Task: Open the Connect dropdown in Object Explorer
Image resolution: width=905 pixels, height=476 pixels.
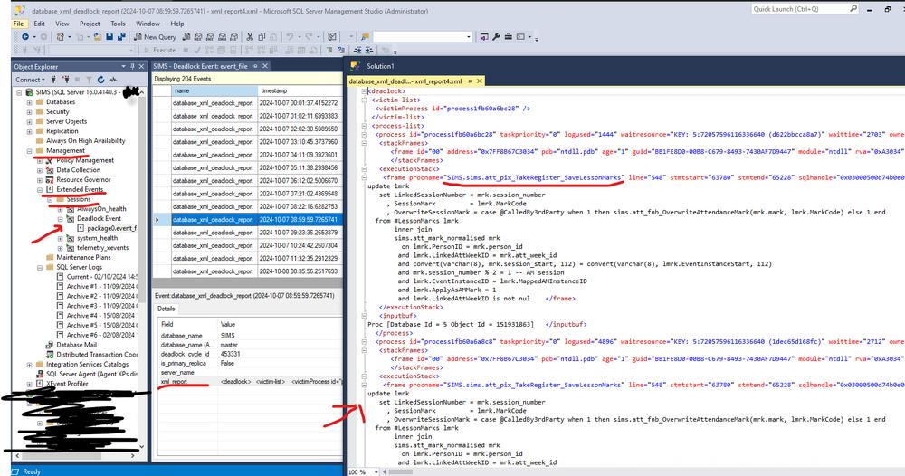Action: [30, 80]
